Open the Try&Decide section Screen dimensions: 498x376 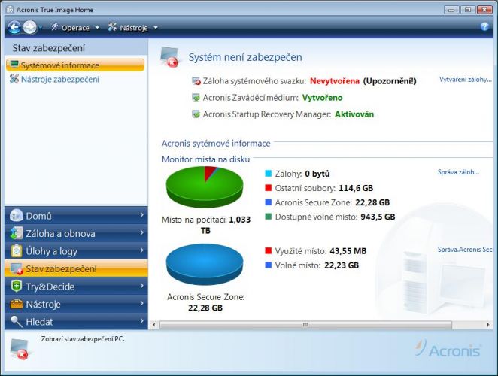pyautogui.click(x=76, y=287)
